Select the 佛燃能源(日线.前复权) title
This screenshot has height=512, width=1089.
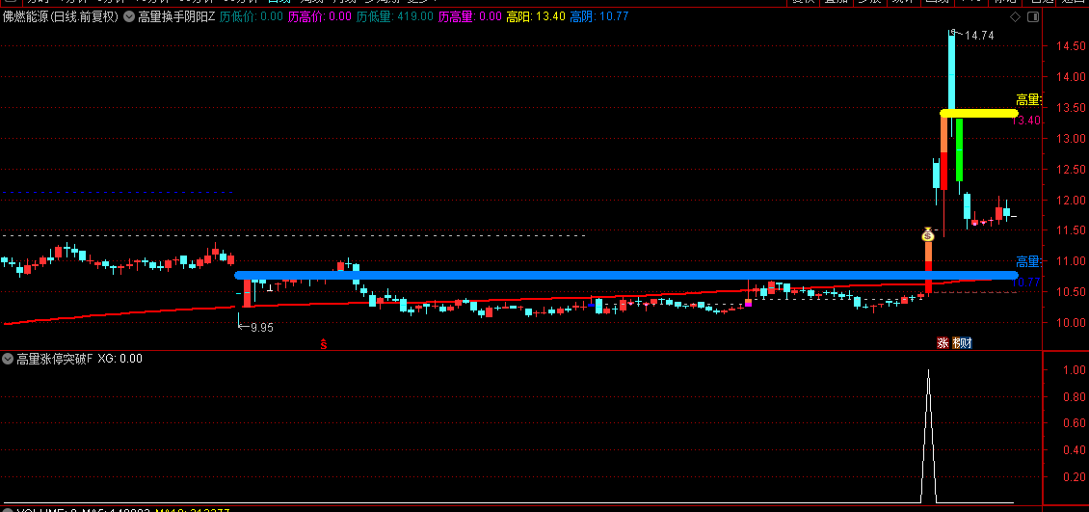click(x=61, y=16)
